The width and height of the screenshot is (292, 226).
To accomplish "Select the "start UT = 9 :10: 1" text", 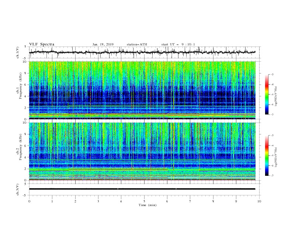I will (178, 44).
